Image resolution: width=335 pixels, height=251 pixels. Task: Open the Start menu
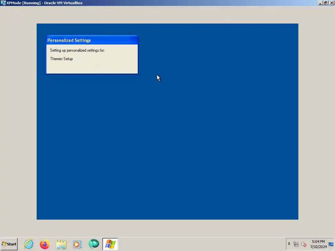coord(9,244)
